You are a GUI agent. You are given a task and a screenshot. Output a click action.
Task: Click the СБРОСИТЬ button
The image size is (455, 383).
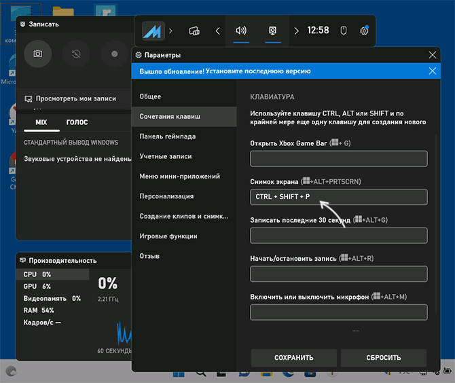pyautogui.click(x=384, y=358)
